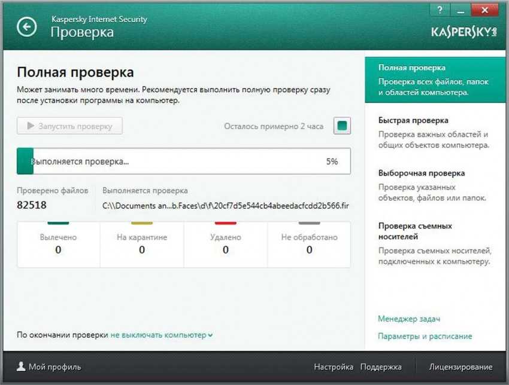Stop the scan with the square button
This screenshot has height=385, width=509.
342,126
